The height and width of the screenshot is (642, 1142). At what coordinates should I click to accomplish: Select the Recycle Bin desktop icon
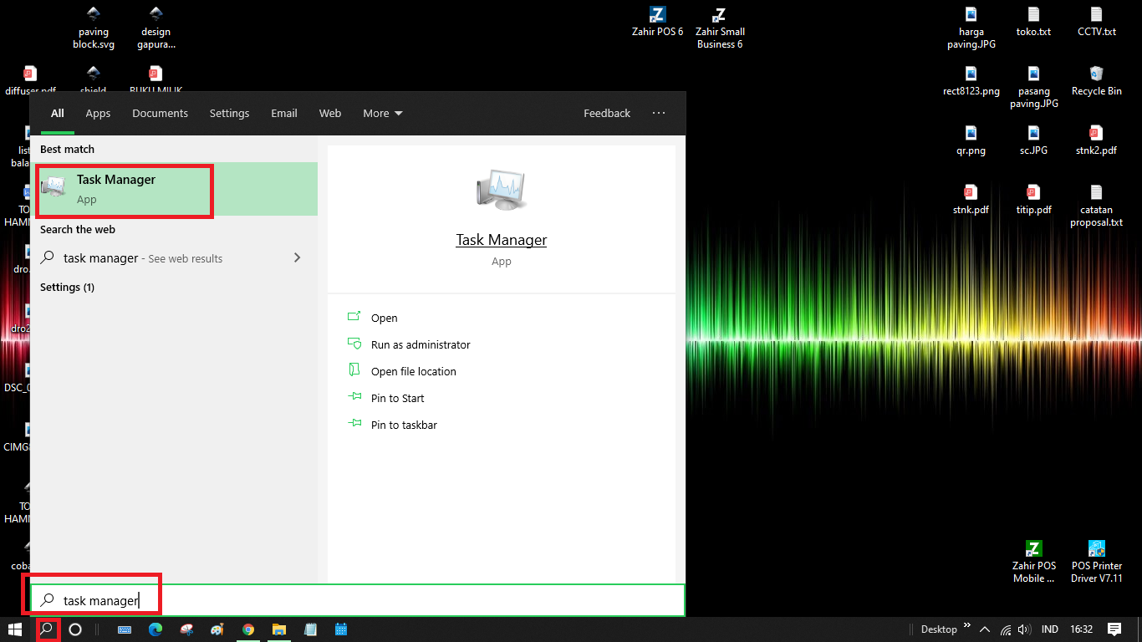pos(1096,82)
